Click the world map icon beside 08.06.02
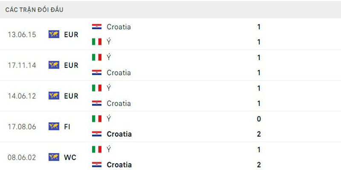Screen dimensions: 341x170 (x=54, y=157)
